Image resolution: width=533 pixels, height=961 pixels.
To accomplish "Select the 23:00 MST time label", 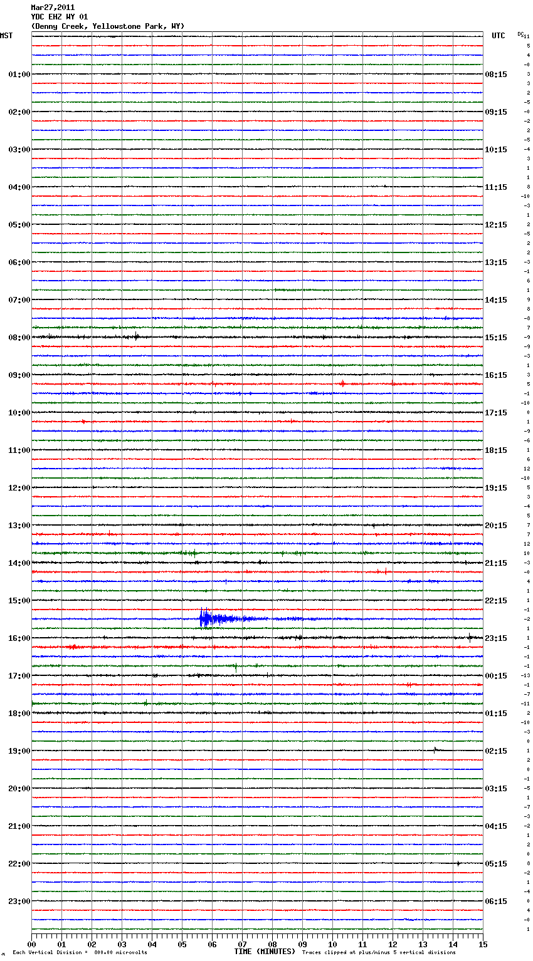I will (19, 901).
